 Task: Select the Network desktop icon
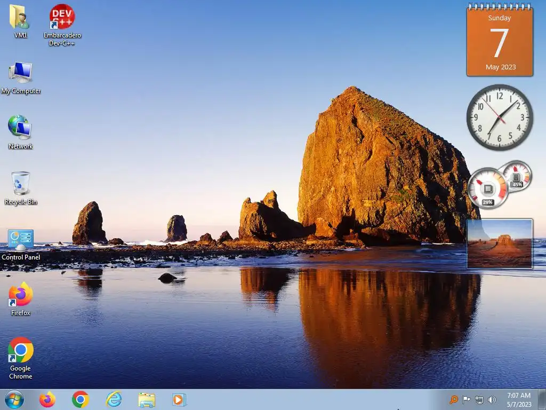[x=20, y=132]
